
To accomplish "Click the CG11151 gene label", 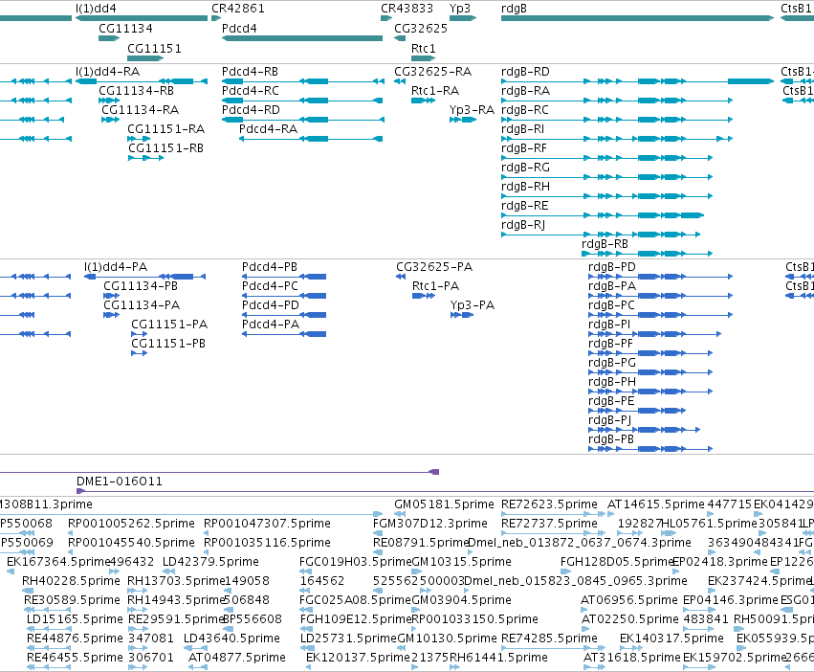I will (x=155, y=49).
